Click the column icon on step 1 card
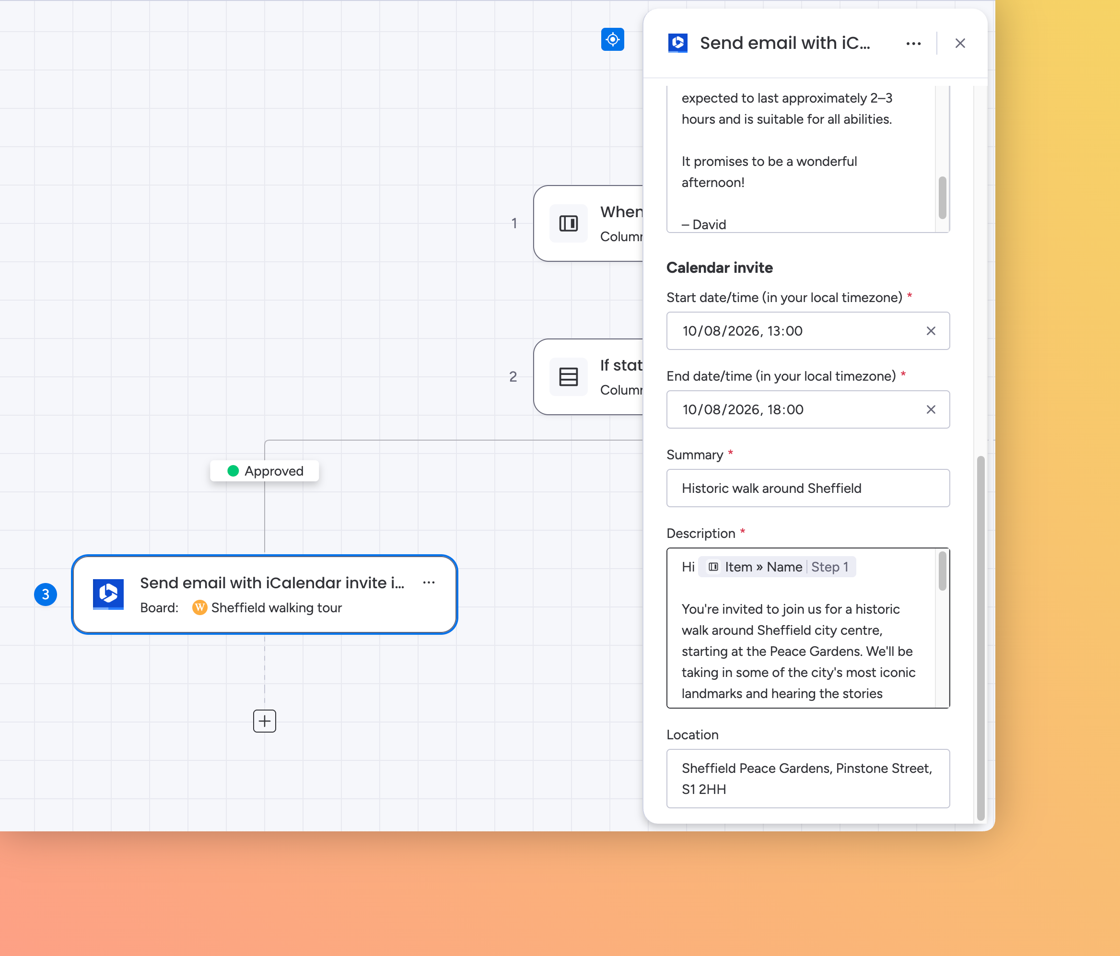Viewport: 1120px width, 956px height. (x=569, y=223)
